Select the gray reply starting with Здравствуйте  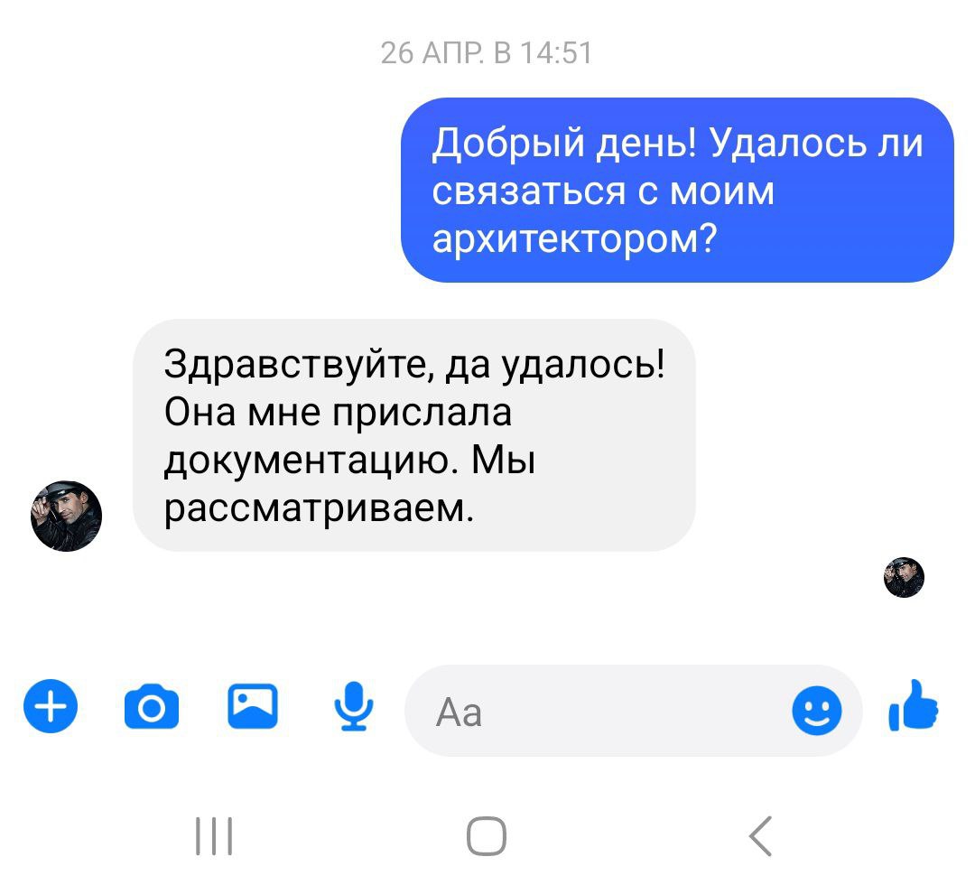click(414, 435)
